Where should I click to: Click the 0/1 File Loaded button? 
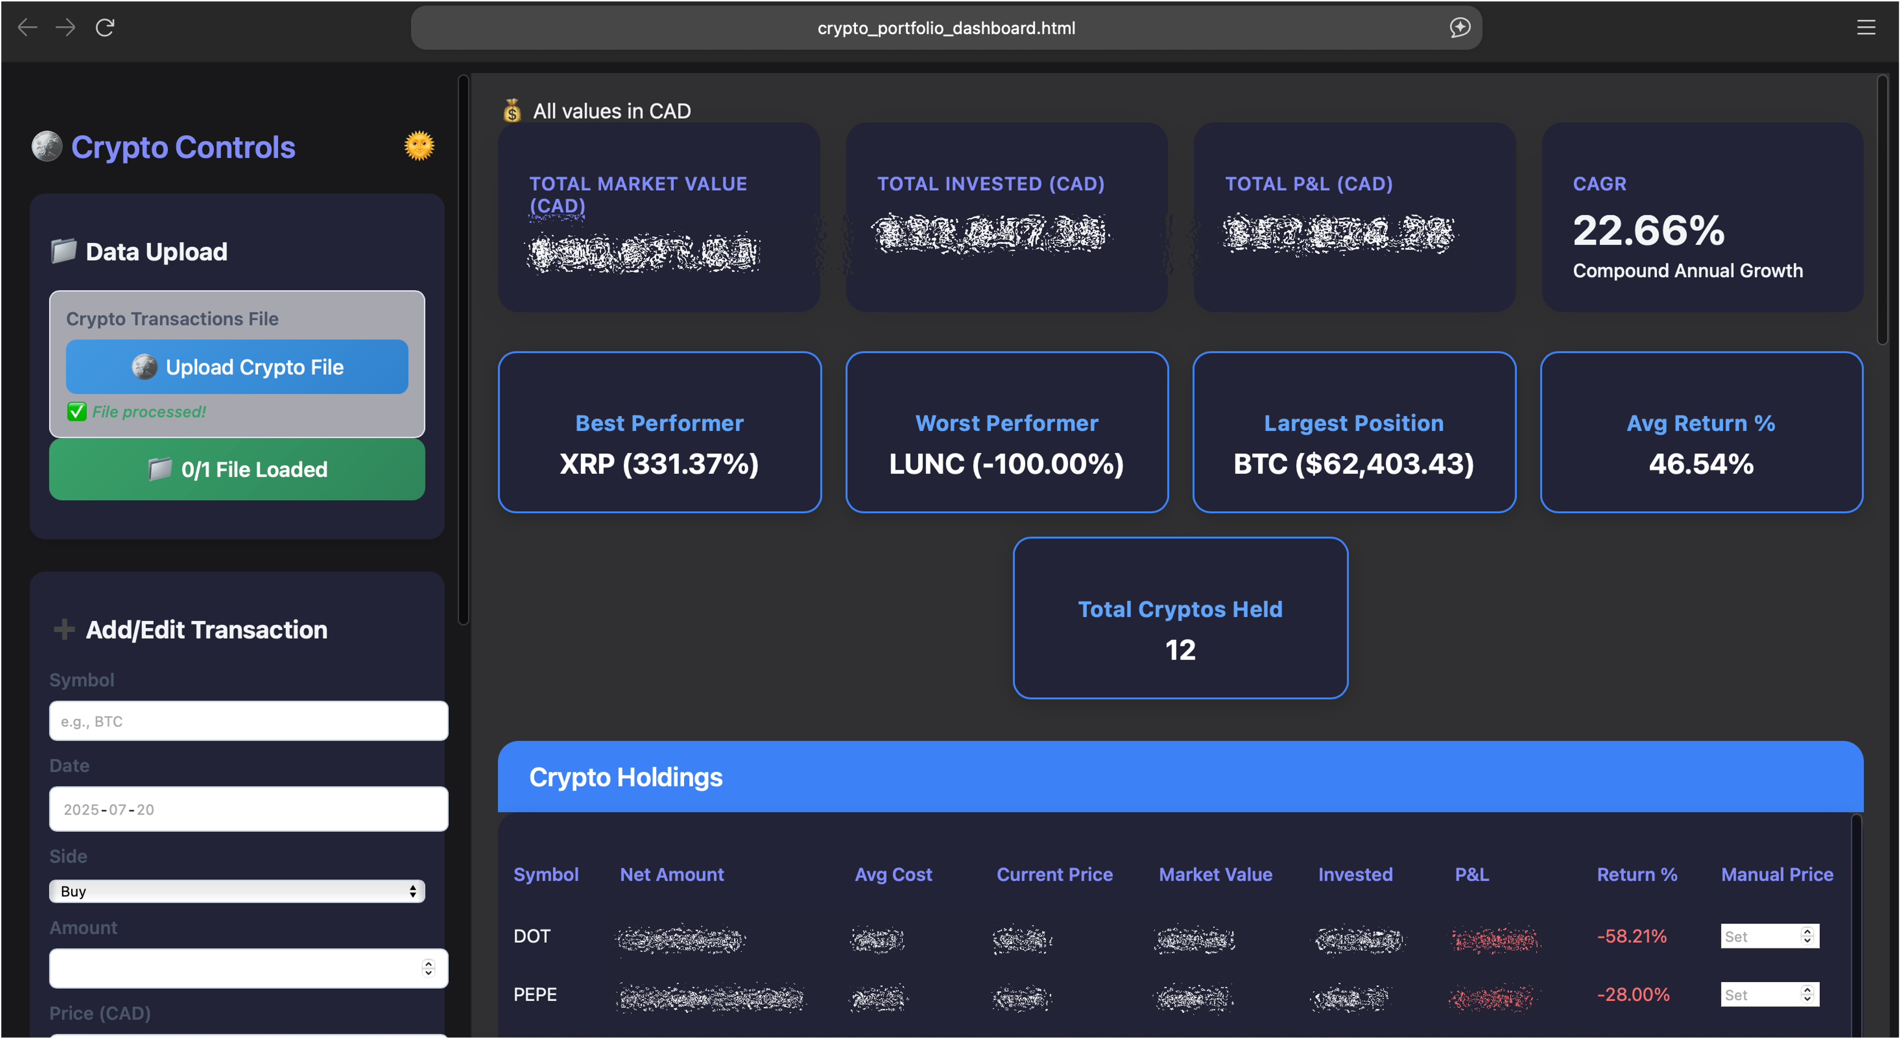pyautogui.click(x=236, y=469)
